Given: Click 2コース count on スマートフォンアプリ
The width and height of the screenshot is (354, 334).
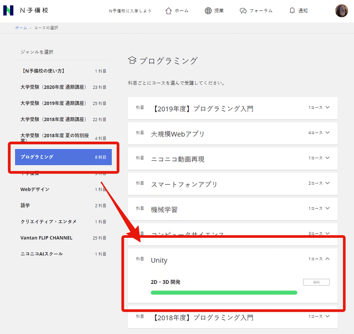Looking at the screenshot, I should point(316,183).
